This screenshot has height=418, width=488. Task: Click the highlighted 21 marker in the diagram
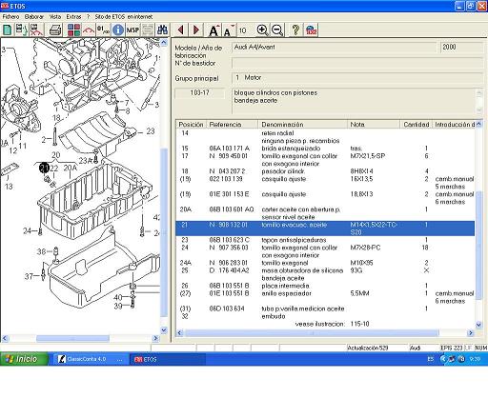[44, 168]
